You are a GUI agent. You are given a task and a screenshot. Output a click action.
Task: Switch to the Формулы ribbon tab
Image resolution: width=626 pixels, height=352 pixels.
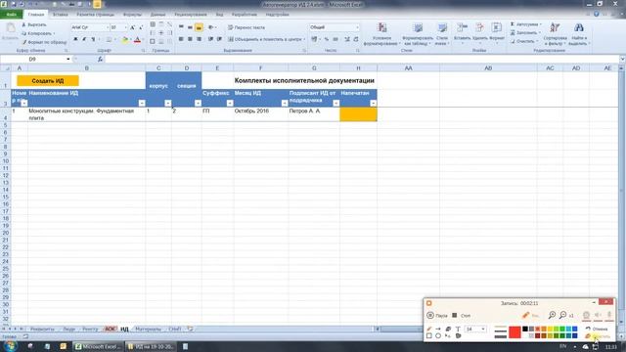click(132, 15)
